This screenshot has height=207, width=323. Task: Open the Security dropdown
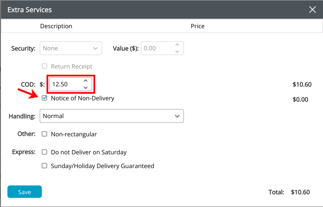coord(71,48)
